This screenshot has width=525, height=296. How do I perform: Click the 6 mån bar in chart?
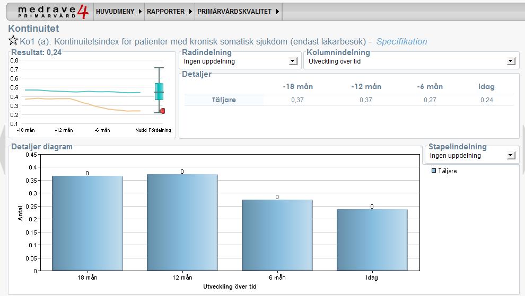(277, 235)
